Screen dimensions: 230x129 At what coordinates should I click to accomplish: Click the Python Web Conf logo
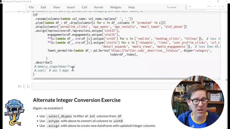(14, 113)
